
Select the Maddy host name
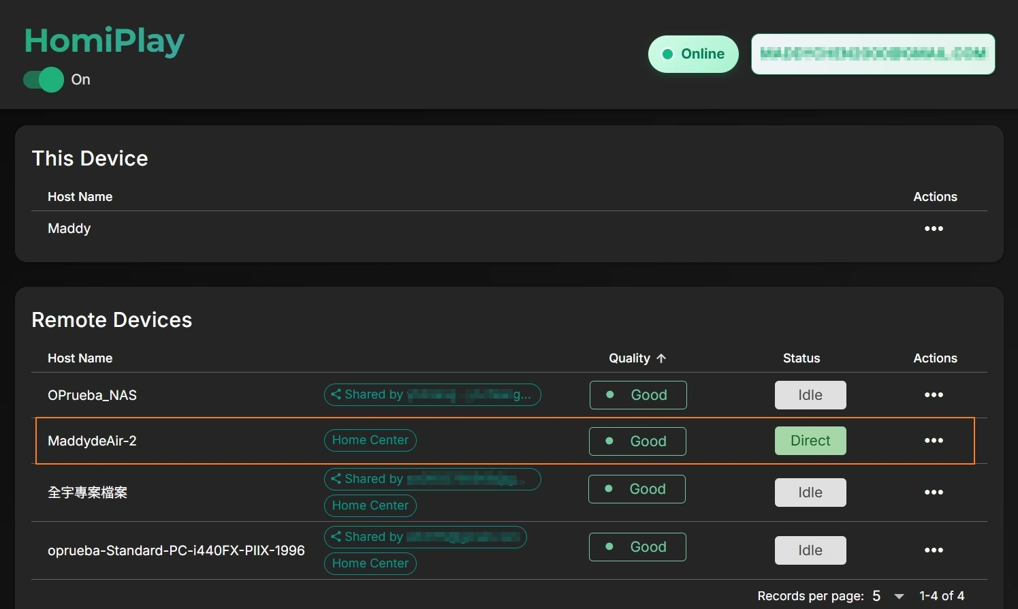click(69, 229)
